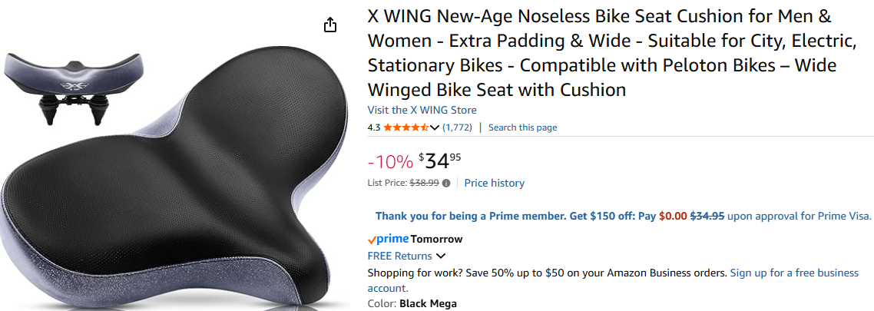Sign up for a free business account

[794, 273]
